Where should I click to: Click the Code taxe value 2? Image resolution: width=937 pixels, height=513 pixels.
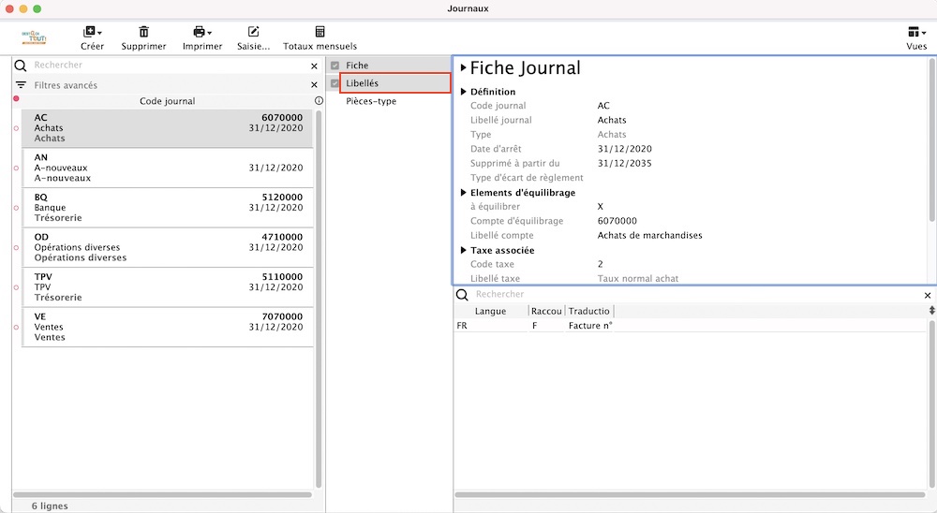[600, 264]
